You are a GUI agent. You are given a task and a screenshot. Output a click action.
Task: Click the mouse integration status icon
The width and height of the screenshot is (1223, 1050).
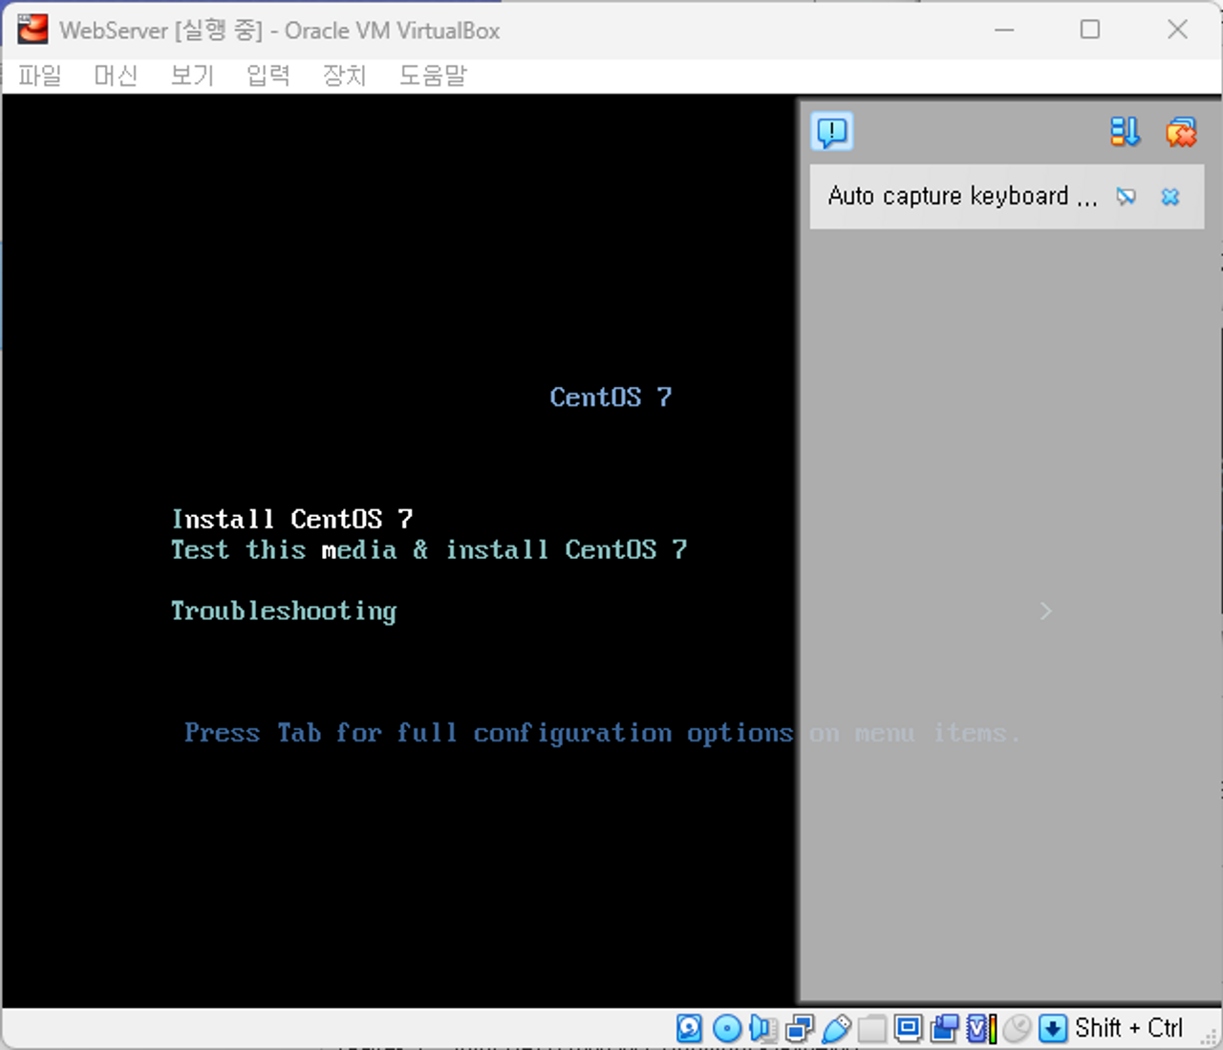pyautogui.click(x=1017, y=1028)
